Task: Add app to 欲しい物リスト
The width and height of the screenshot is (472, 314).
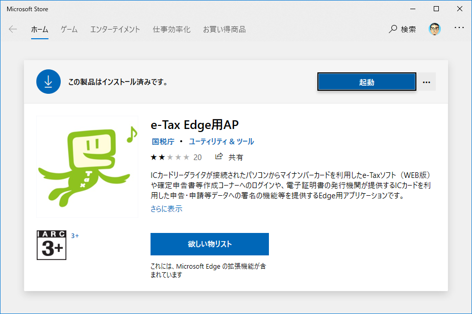Action: click(x=210, y=244)
